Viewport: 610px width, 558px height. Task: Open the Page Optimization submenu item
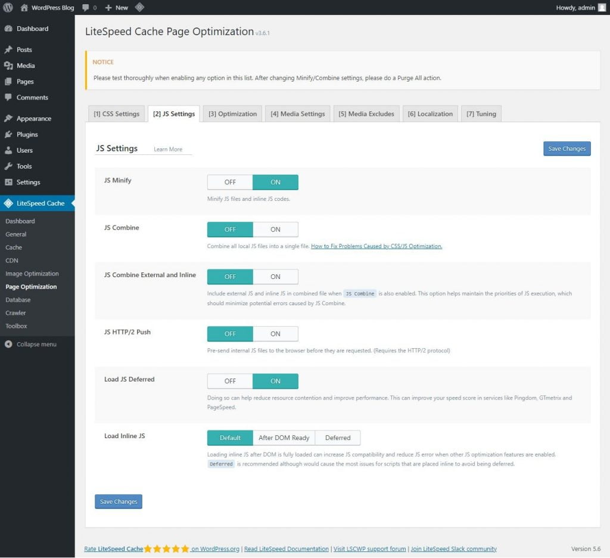pos(31,287)
